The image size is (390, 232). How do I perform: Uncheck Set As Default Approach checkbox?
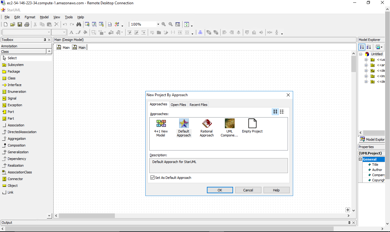[x=153, y=178]
